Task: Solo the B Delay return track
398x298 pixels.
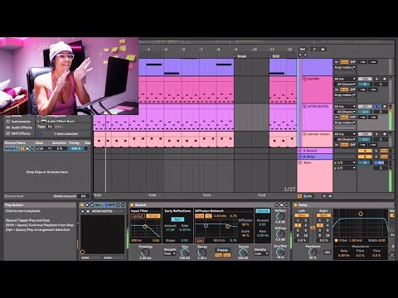Action: (376, 156)
